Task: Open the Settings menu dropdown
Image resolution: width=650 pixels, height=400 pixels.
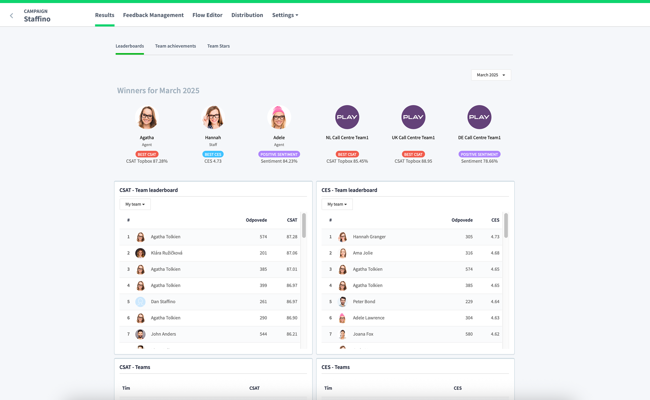Action: point(285,15)
